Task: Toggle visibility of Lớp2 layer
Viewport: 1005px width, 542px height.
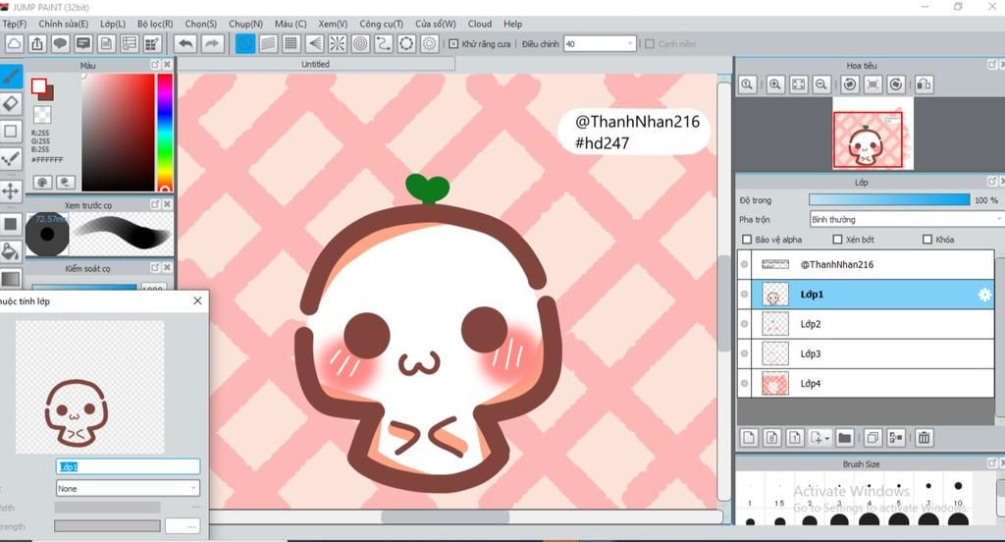Action: coord(744,324)
